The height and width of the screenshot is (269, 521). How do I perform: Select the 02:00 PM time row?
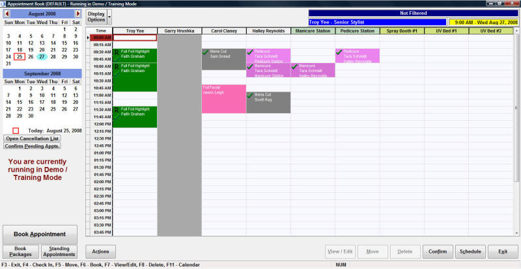tap(102, 182)
